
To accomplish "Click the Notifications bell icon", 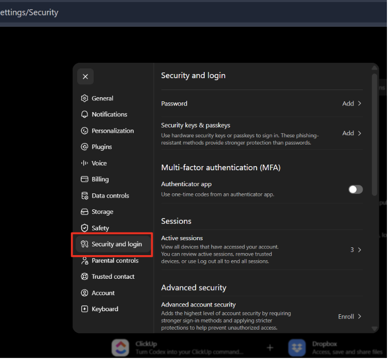I will [x=84, y=115].
